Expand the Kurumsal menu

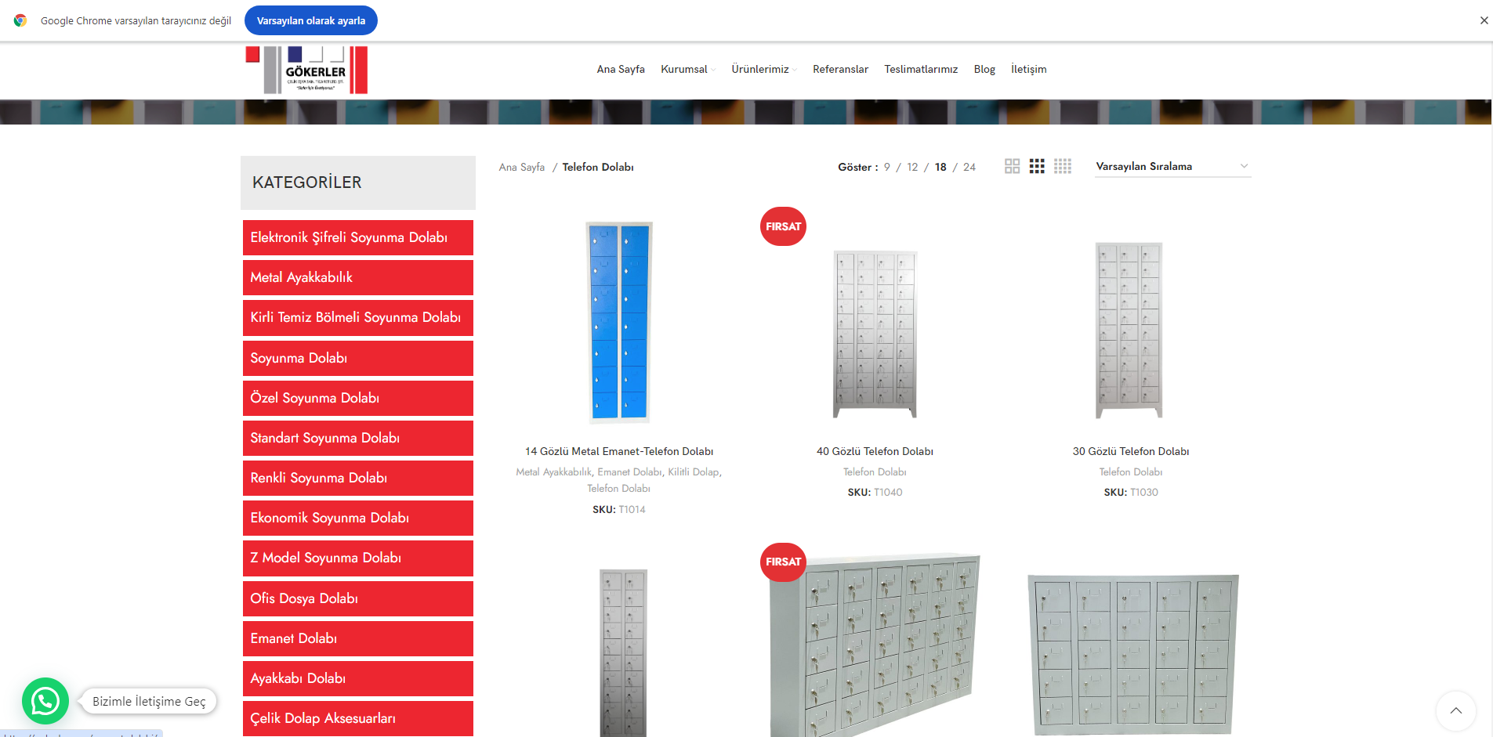pos(684,69)
